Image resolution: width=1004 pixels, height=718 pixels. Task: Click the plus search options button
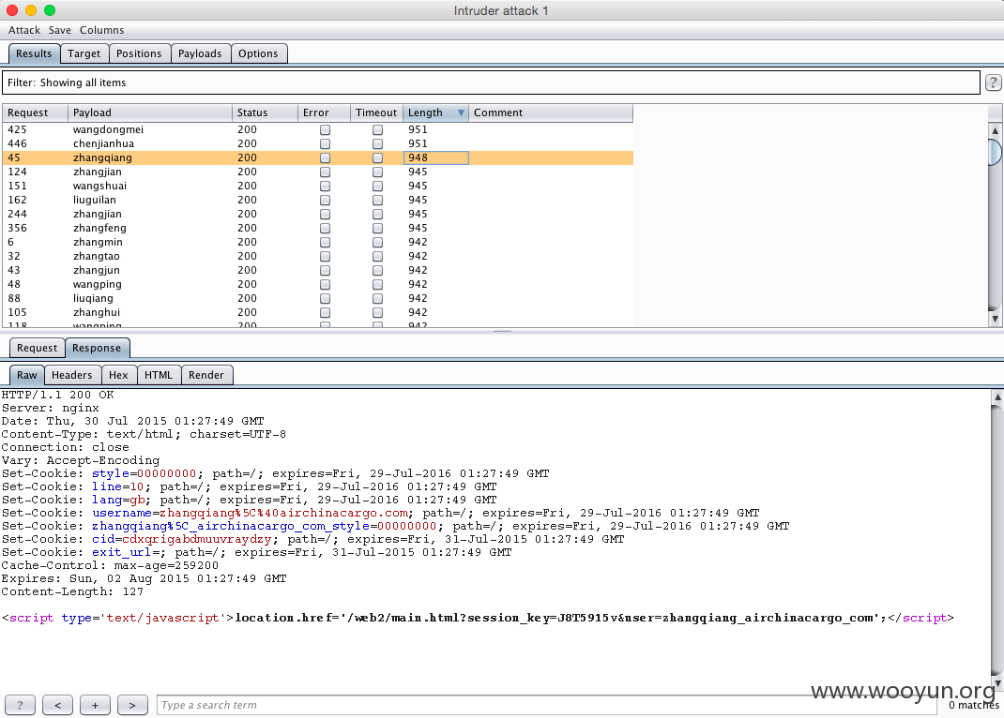(x=95, y=705)
